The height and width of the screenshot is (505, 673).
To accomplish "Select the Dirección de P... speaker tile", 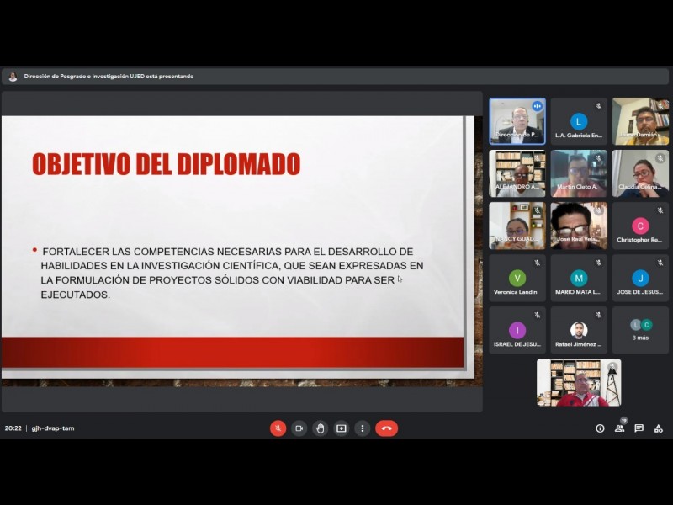I will (517, 121).
